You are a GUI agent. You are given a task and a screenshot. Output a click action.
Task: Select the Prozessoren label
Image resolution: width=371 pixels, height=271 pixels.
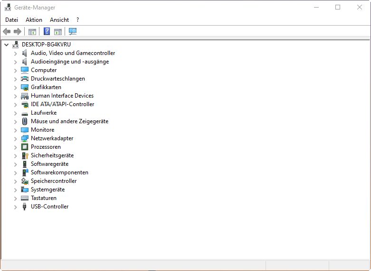click(x=46, y=147)
